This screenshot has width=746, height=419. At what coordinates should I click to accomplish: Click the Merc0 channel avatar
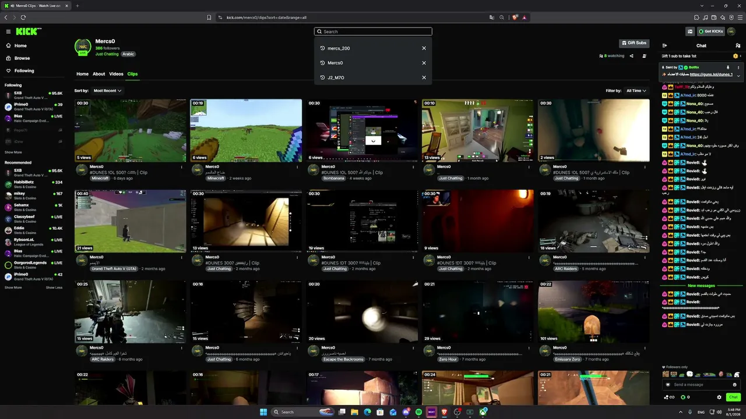[83, 47]
